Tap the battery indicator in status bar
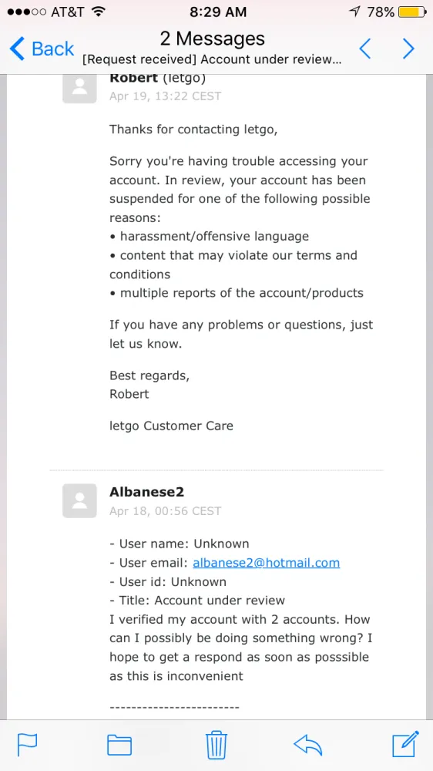Screen dimensions: 433x771 coord(413,12)
